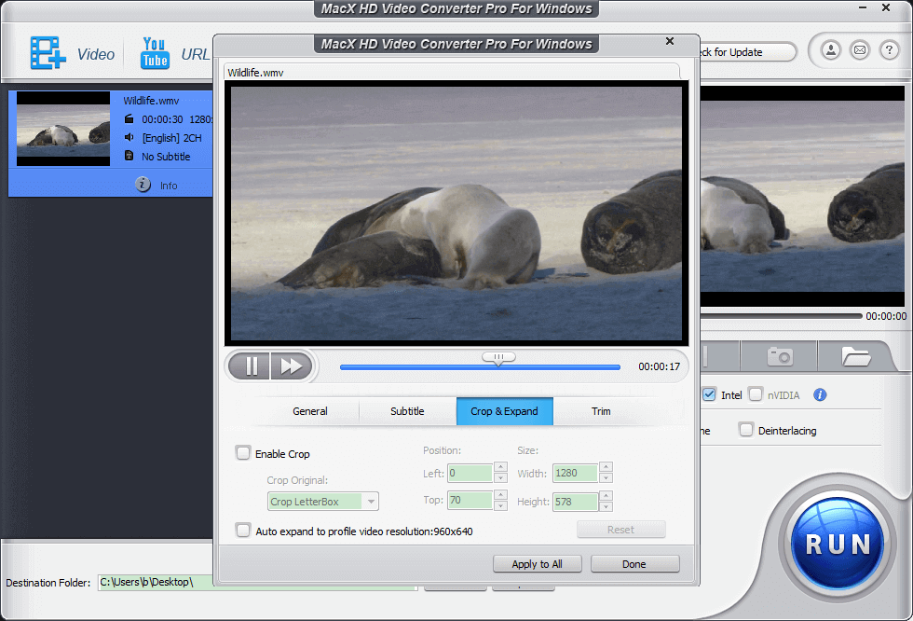Click the Info link under Wildlife.wmv
This screenshot has width=913, height=621.
click(169, 186)
